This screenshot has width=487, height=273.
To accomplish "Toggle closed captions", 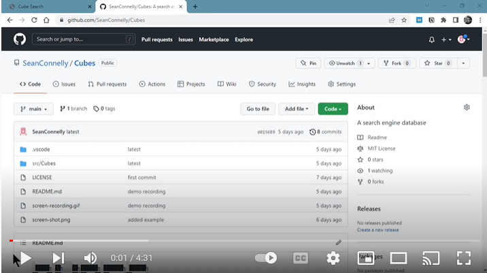I will click(301, 258).
